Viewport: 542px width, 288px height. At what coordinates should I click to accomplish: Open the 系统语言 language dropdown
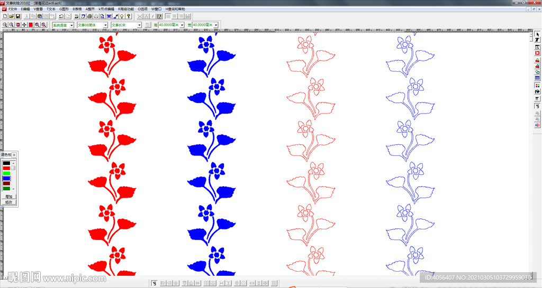(72, 25)
